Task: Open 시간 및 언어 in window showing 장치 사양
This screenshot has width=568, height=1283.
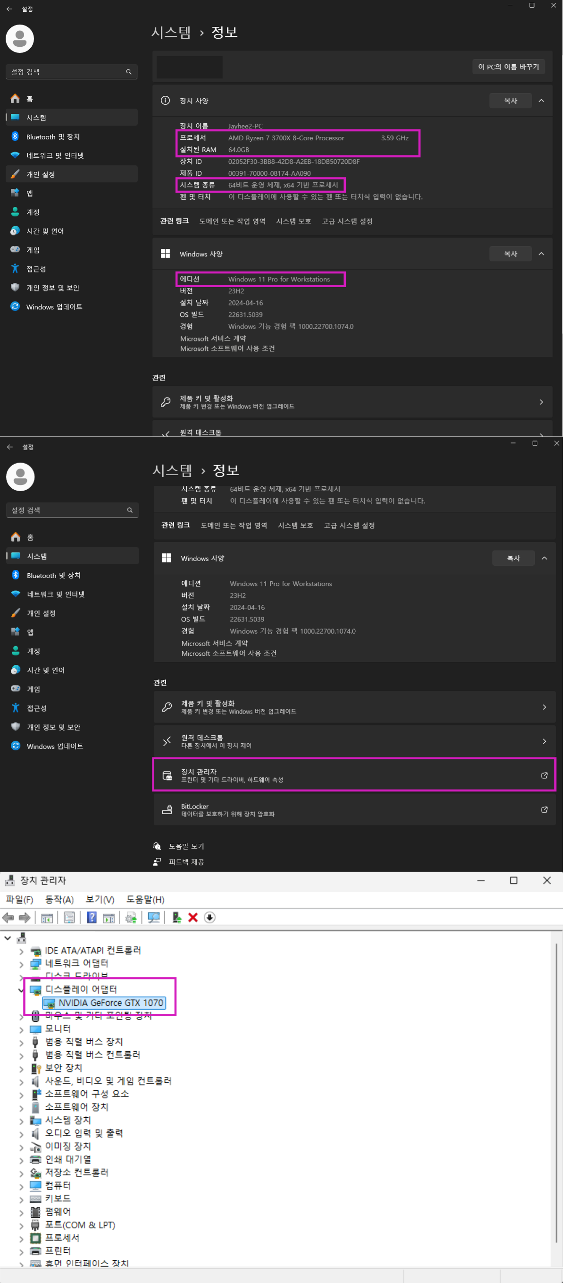Action: [72, 230]
